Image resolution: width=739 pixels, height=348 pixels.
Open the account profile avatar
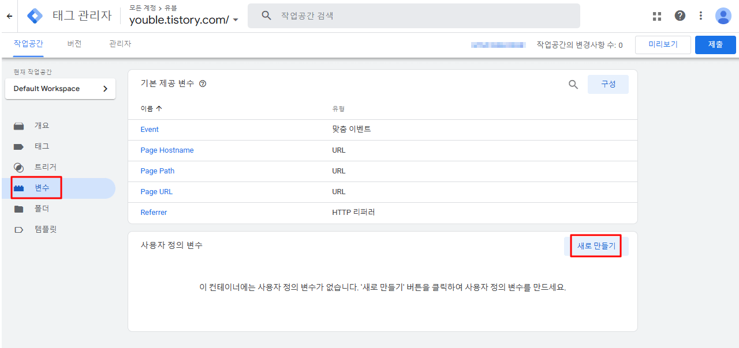click(x=723, y=16)
